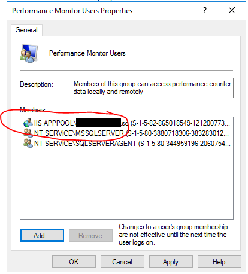Switch to the General tab
248x274 pixels.
(x=26, y=30)
